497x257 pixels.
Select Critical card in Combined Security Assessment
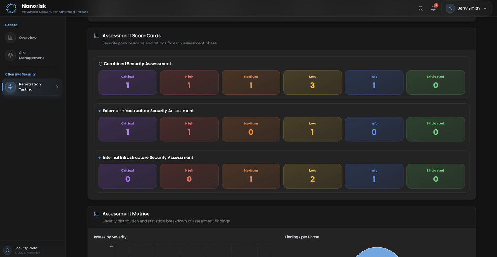tap(127, 82)
